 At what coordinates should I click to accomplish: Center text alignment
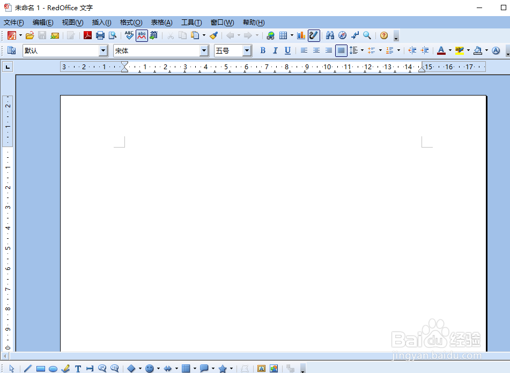[x=316, y=50]
